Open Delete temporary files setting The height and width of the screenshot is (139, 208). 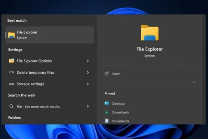50,73
